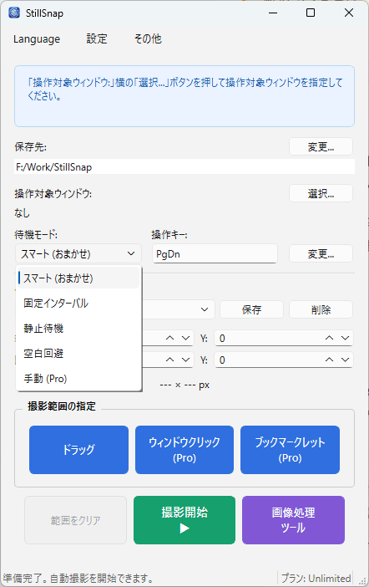
Task: Choose 固定インターバル option
Action: tap(78, 304)
